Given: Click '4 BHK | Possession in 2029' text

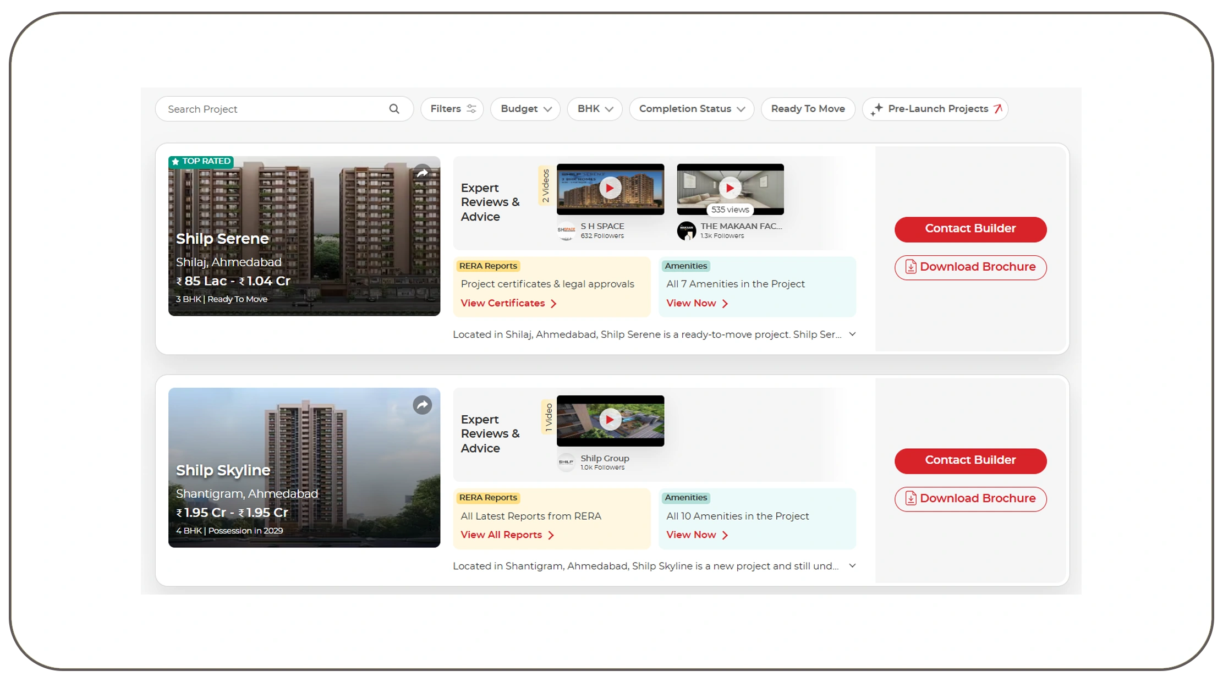Looking at the screenshot, I should tap(229, 531).
